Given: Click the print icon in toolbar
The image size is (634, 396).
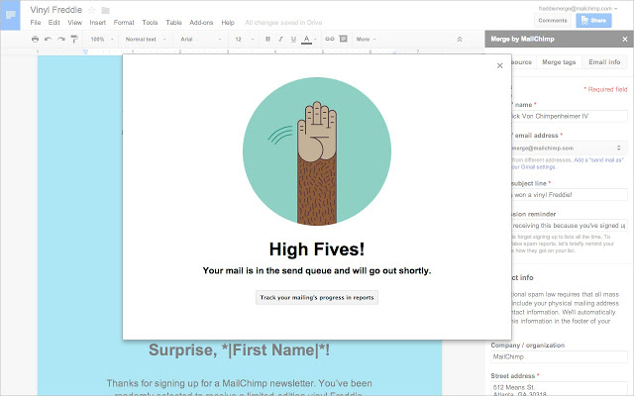Looking at the screenshot, I should (36, 40).
